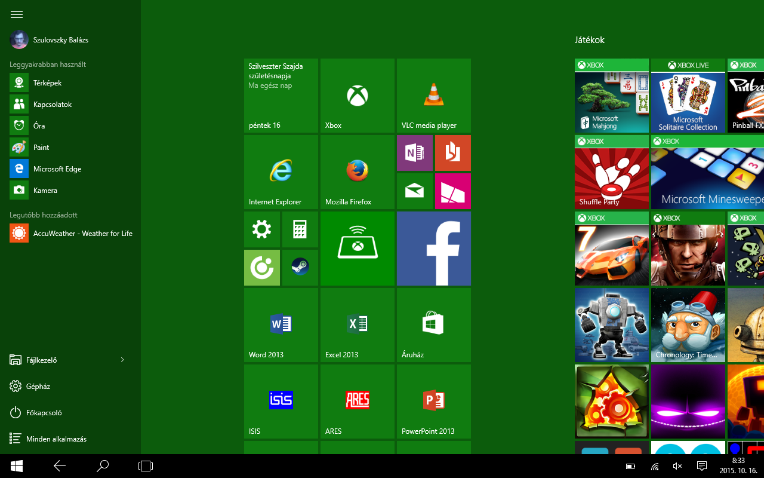Open Kapcsolatok people app
Viewport: 764px width, 478px height.
click(70, 104)
